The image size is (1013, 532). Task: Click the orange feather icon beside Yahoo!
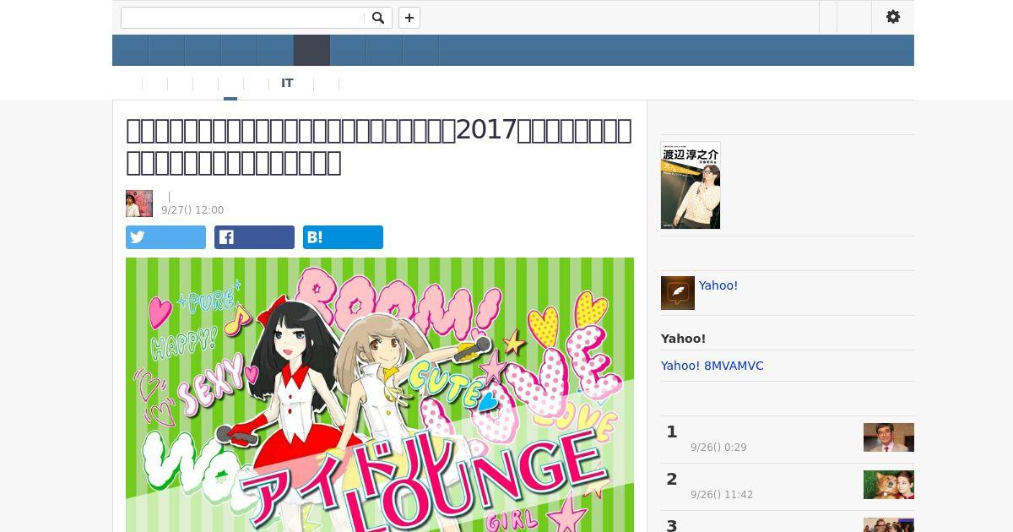[x=678, y=293]
